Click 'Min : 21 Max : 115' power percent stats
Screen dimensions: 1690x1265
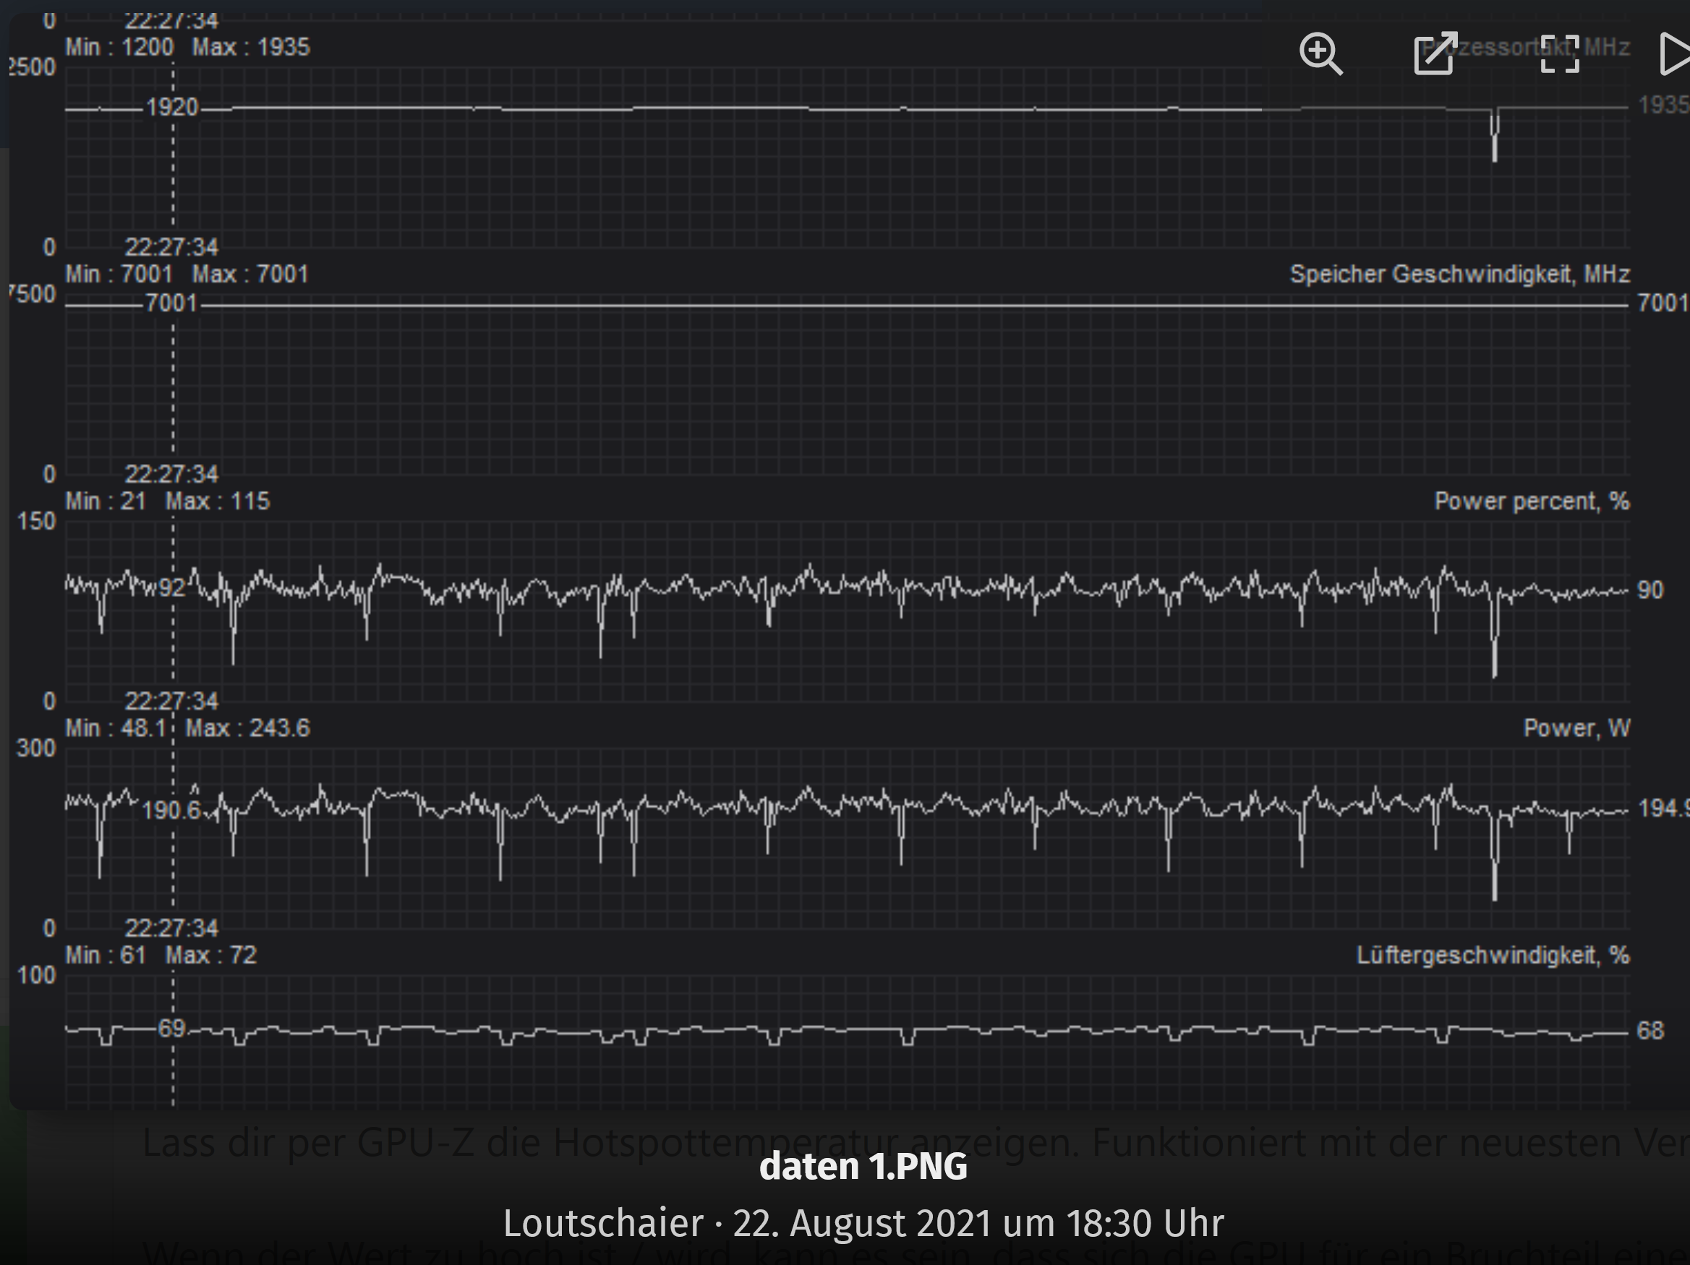[167, 501]
